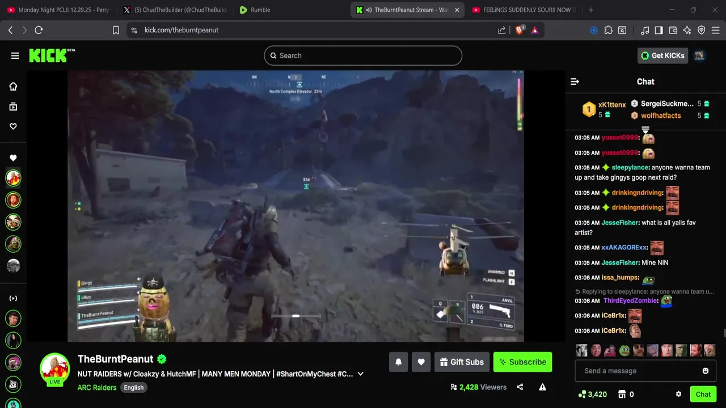Select the first black-and-white quick emote
Image resolution: width=726 pixels, height=408 pixels.
coord(581,350)
